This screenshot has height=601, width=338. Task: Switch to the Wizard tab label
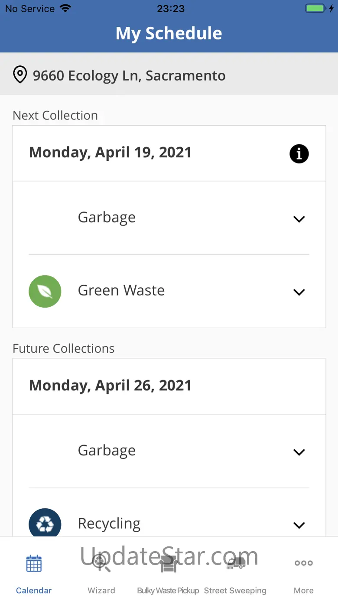[101, 591]
